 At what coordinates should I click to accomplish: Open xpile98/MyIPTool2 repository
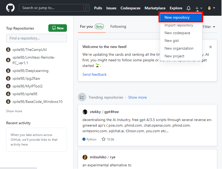pyautogui.click(x=27, y=86)
